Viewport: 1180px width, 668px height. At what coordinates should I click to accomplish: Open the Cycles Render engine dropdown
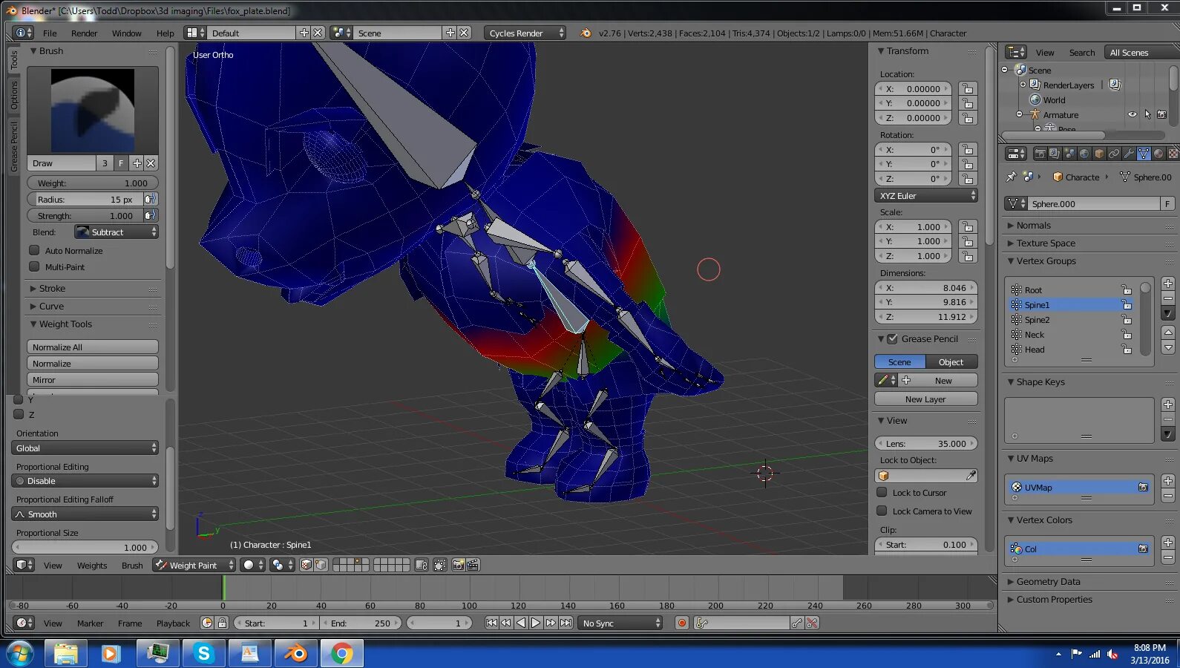(x=525, y=33)
